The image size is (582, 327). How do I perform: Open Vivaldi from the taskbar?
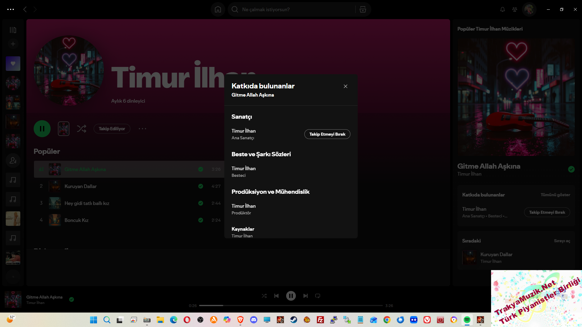click(427, 320)
